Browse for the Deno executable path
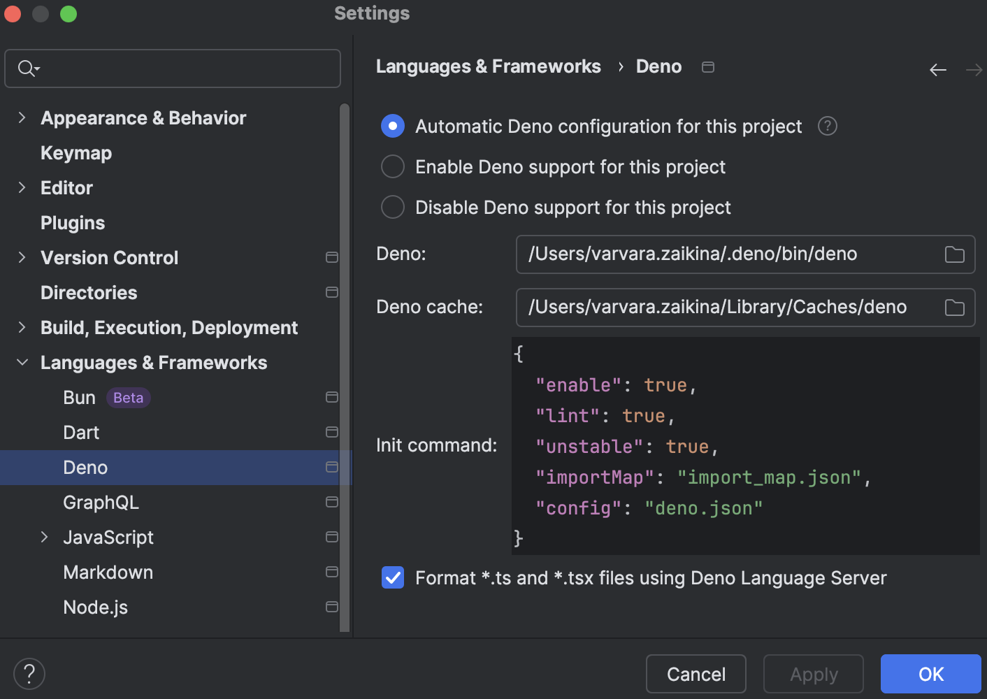Image resolution: width=987 pixels, height=699 pixels. click(954, 254)
